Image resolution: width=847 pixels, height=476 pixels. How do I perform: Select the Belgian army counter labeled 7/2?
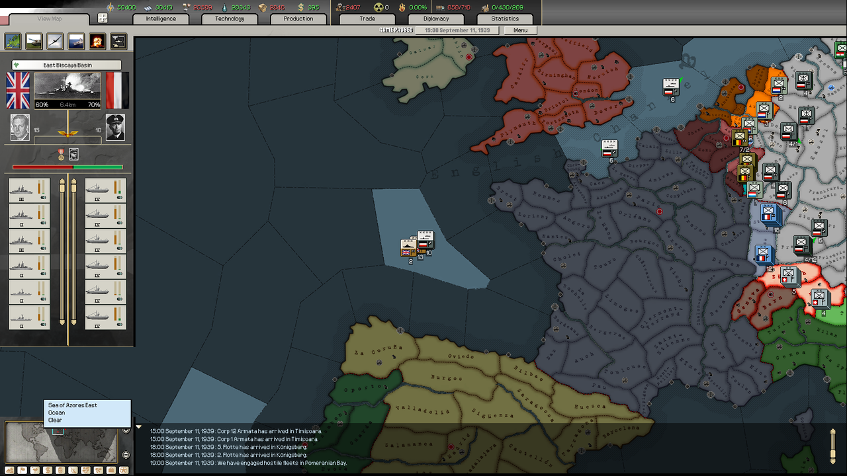[x=740, y=138]
